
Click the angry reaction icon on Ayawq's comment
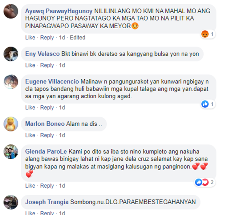(205, 34)
